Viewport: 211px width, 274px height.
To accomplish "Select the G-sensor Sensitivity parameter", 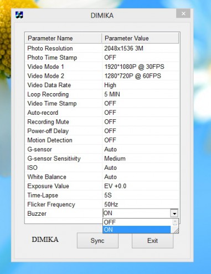I will pos(54,159).
